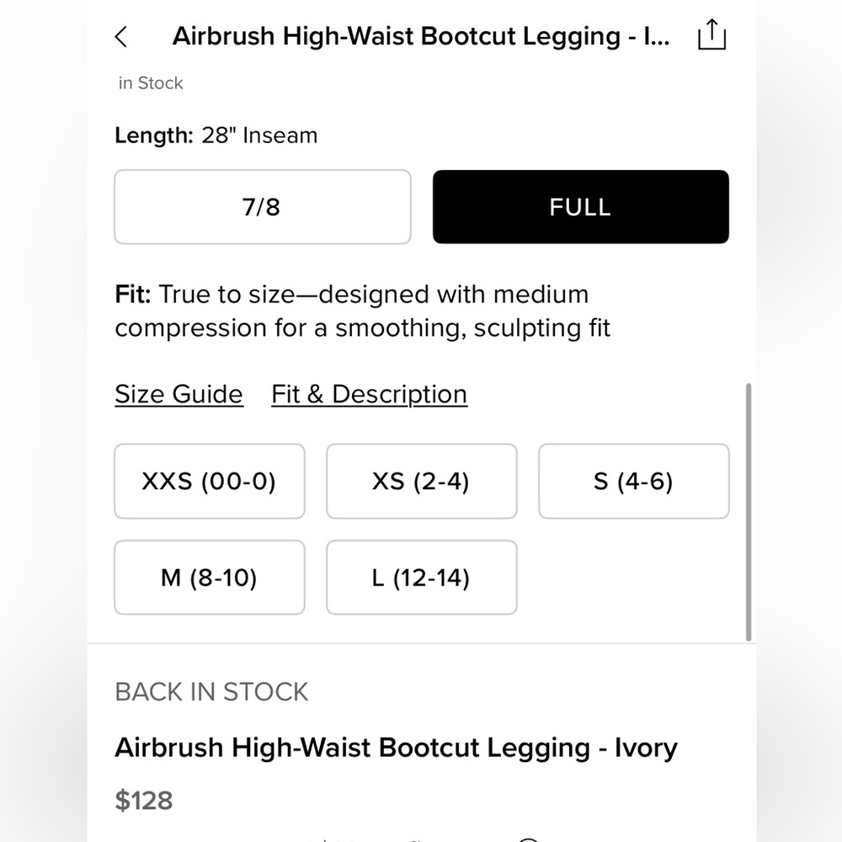The height and width of the screenshot is (842, 842).
Task: Select the FULL length option
Action: click(x=580, y=206)
